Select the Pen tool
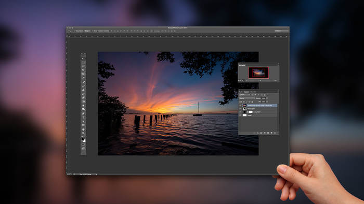 tap(83, 113)
